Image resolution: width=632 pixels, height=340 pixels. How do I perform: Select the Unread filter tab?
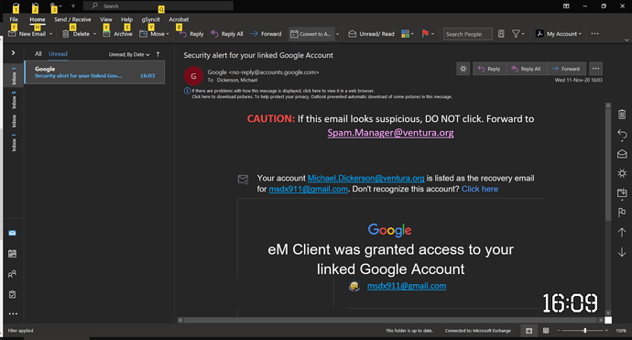tap(58, 54)
